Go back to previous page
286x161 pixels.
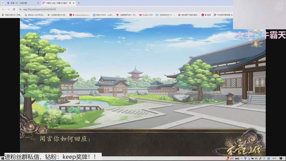[x=3, y=9]
